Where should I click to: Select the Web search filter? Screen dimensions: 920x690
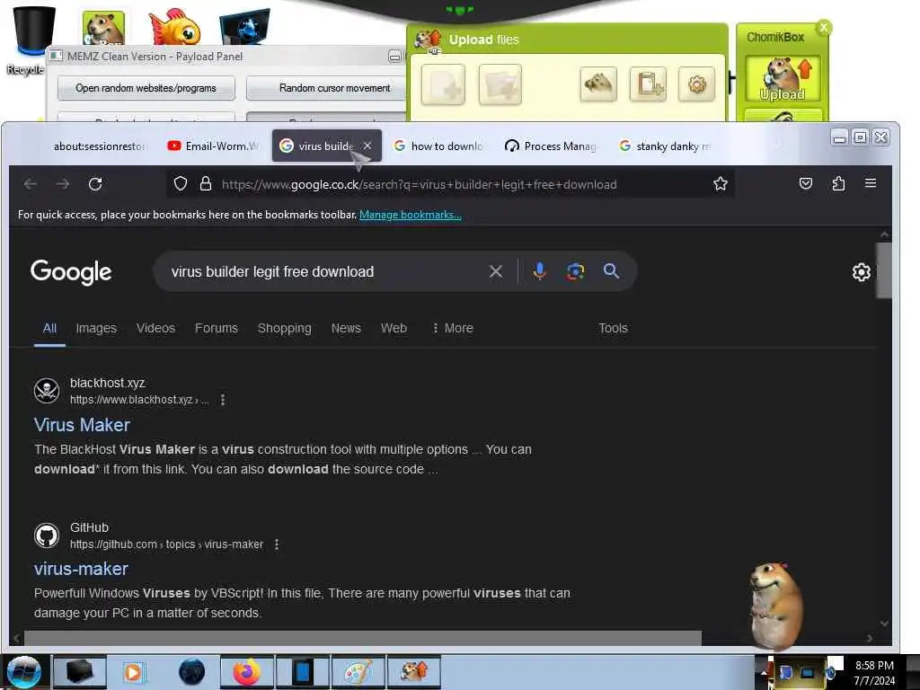pyautogui.click(x=394, y=328)
